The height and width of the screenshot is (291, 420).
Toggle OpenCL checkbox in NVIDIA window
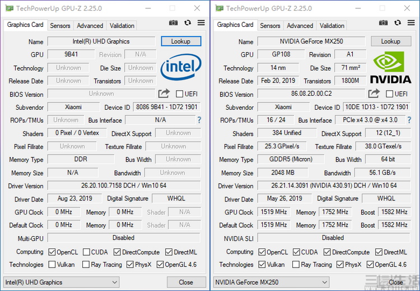[262, 252]
